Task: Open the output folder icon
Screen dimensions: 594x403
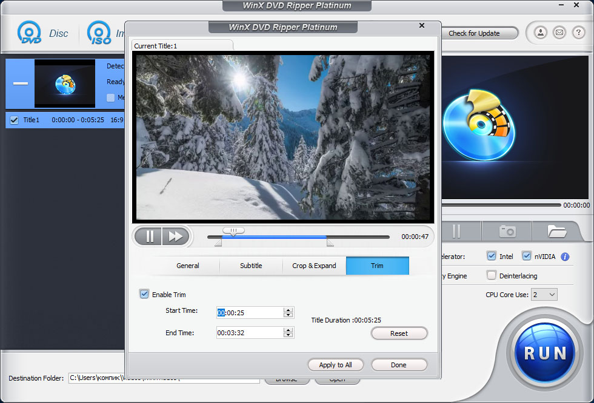Action: [557, 231]
